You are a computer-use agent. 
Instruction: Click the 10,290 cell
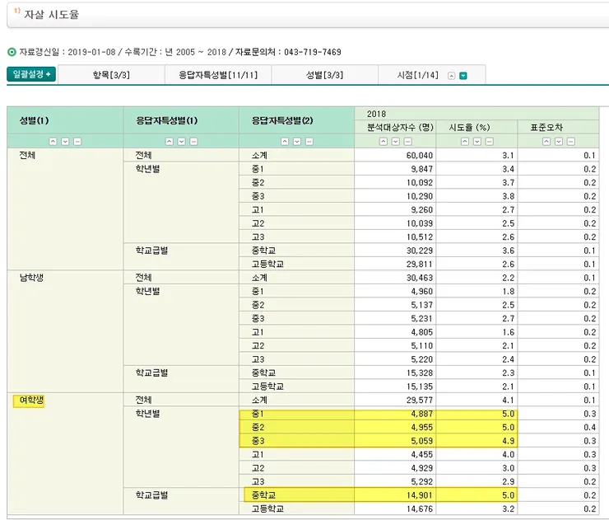[395, 196]
